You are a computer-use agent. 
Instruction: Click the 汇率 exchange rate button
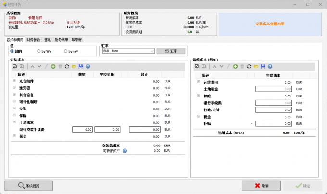tap(171, 51)
